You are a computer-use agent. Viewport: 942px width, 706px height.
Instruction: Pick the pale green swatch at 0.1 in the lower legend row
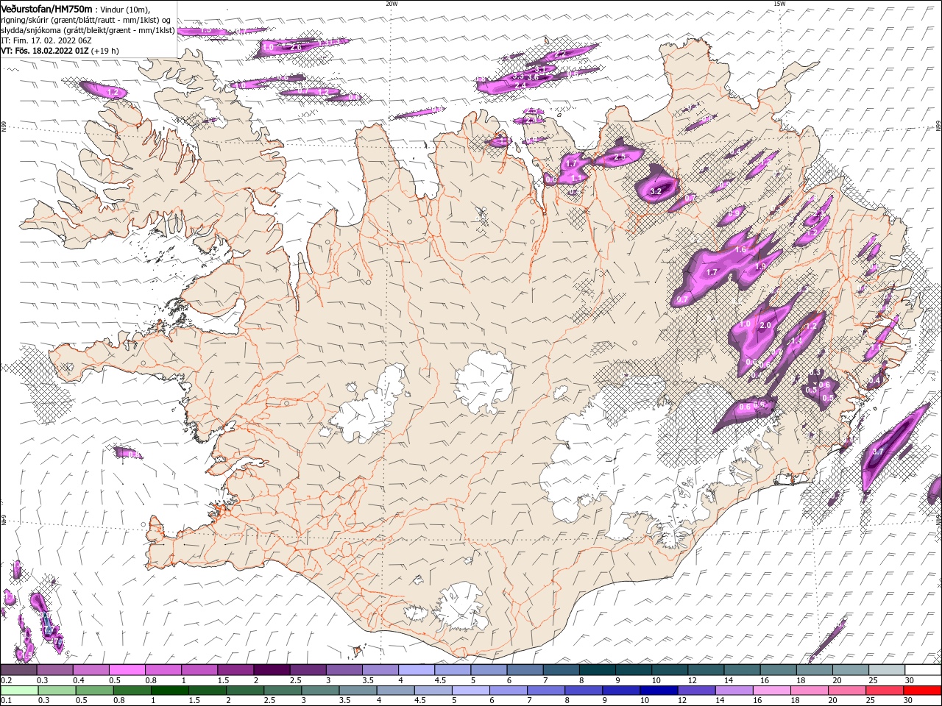coord(18,691)
